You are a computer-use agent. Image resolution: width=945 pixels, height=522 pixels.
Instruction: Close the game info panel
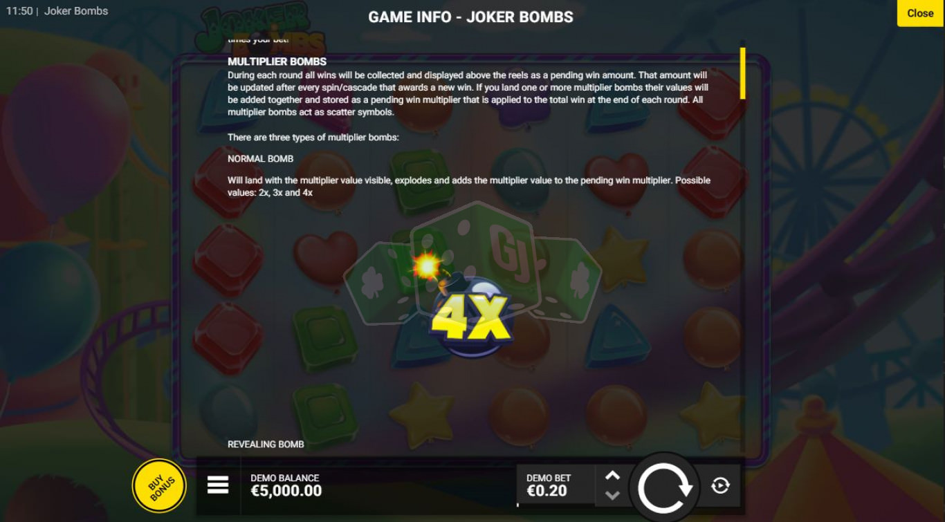tap(920, 13)
